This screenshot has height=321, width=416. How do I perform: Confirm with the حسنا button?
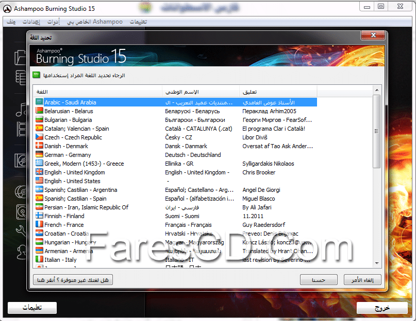pos(319,280)
